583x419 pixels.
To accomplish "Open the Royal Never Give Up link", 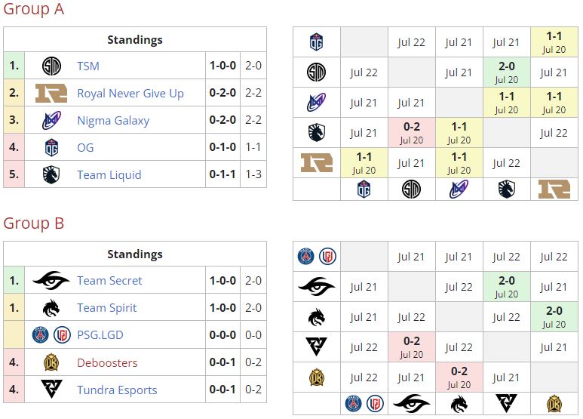I will tap(130, 94).
